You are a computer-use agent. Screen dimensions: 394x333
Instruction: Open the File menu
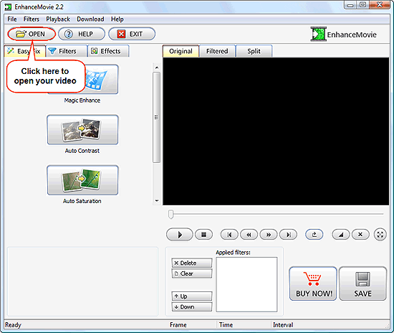[x=12, y=19]
